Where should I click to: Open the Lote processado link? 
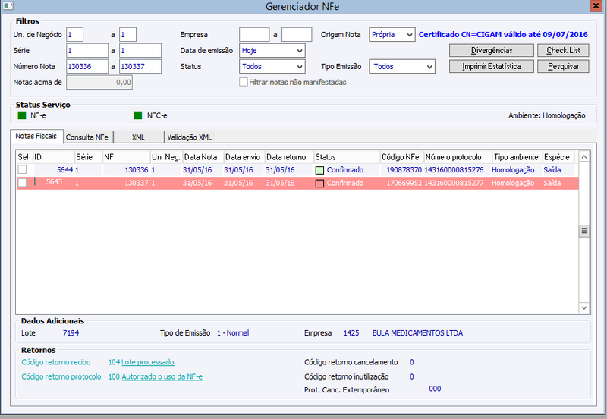pyautogui.click(x=148, y=362)
